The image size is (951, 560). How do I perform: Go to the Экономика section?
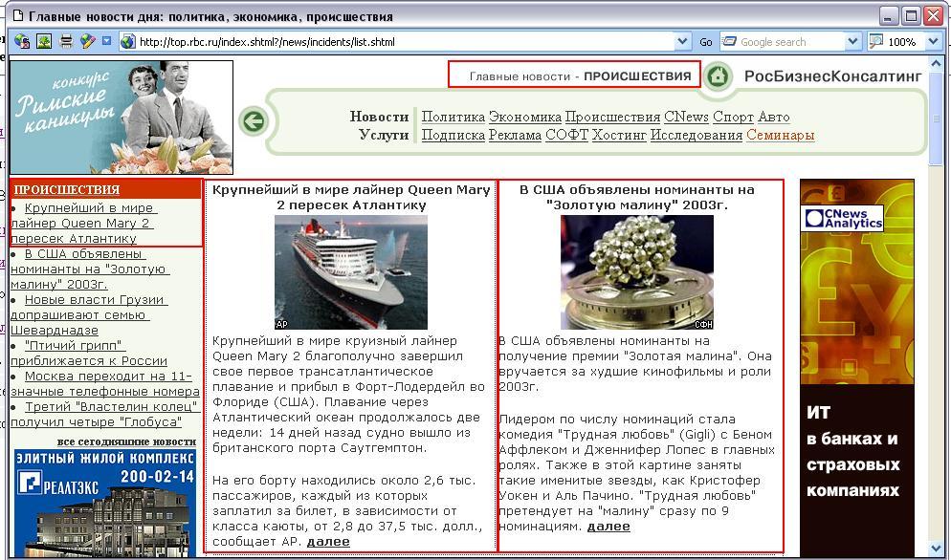tap(524, 117)
